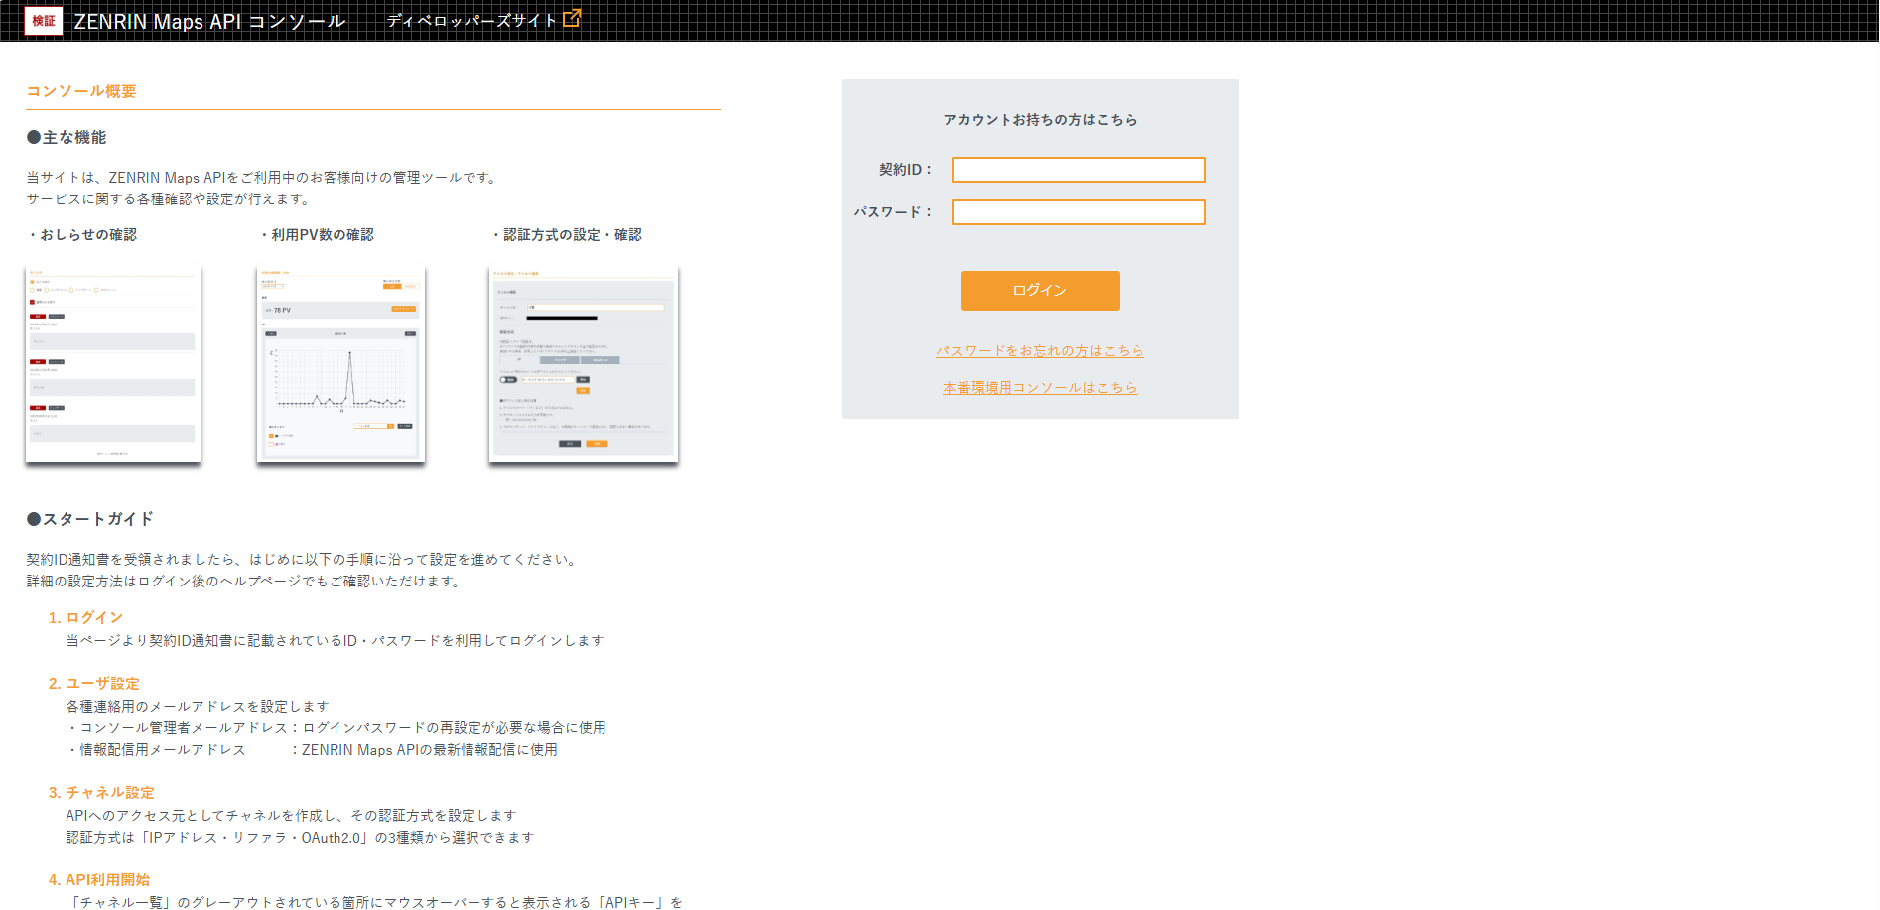
Task: Click the アカウントお持ちの方はこちら panel title
Action: (1040, 119)
